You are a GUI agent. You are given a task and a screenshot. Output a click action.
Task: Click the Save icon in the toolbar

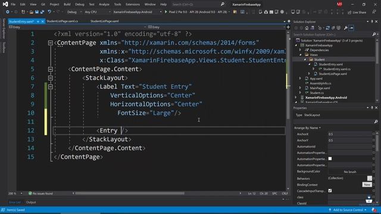[x=37, y=12]
